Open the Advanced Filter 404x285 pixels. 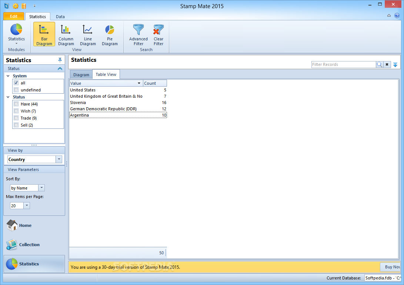pos(138,34)
